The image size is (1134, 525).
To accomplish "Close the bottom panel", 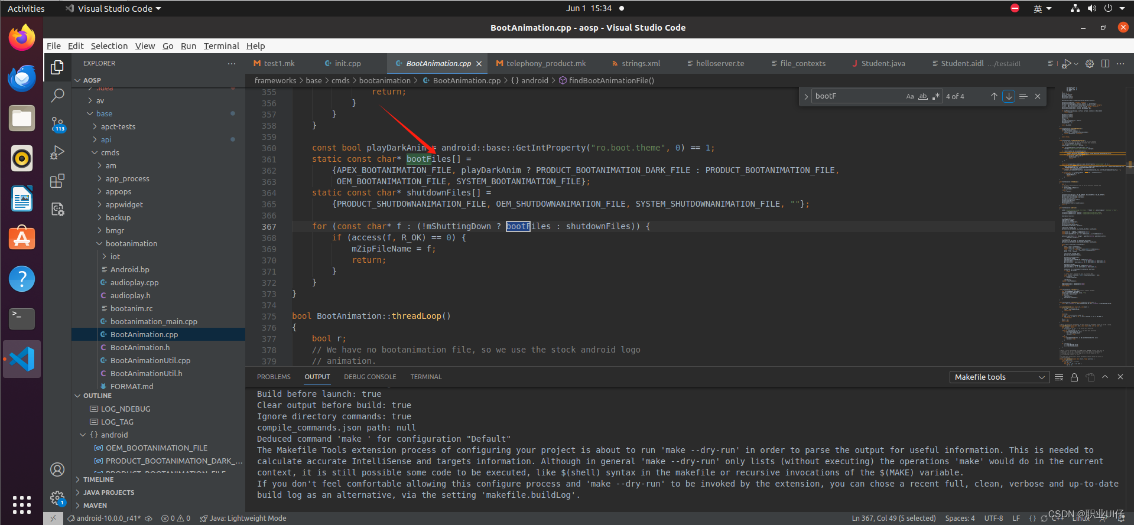I will tap(1120, 377).
